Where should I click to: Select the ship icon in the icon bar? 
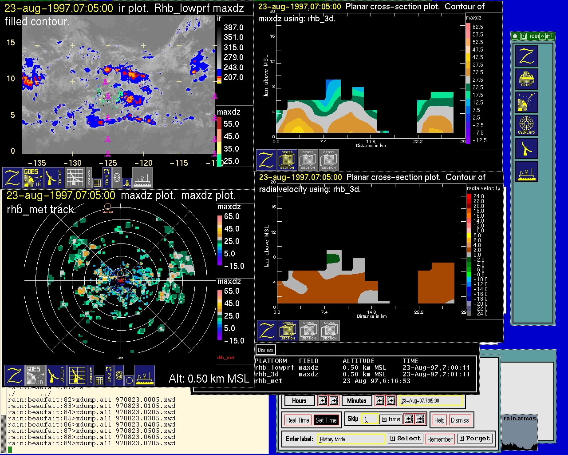527,172
